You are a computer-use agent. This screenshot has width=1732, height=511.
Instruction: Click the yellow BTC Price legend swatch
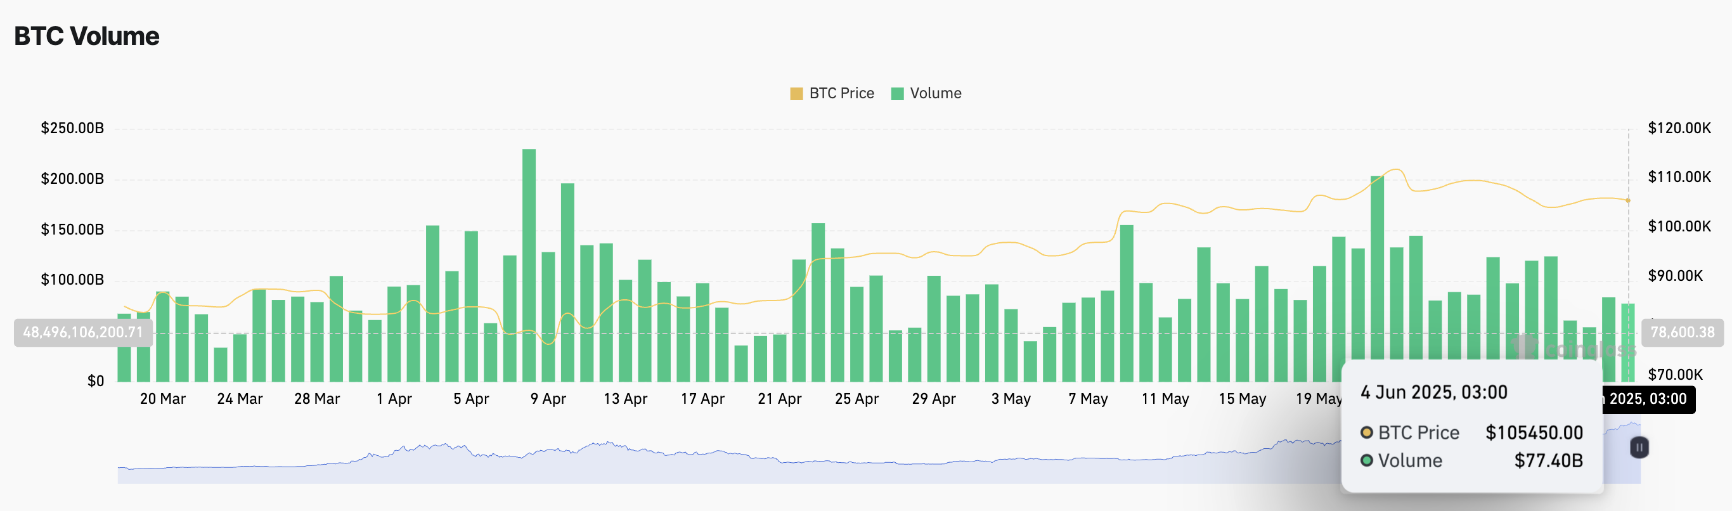pos(796,93)
